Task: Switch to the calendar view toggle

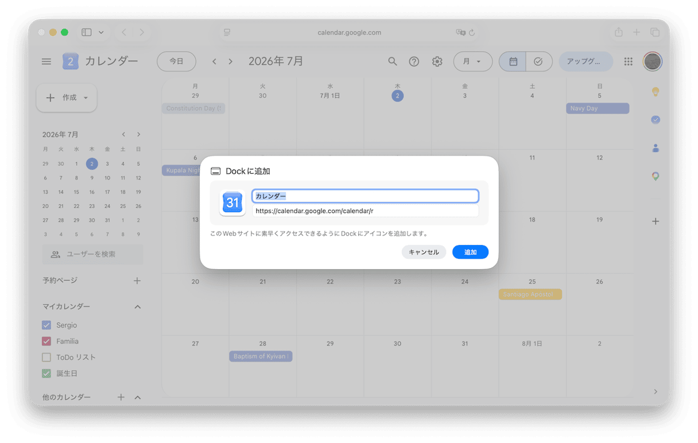Action: coord(513,61)
